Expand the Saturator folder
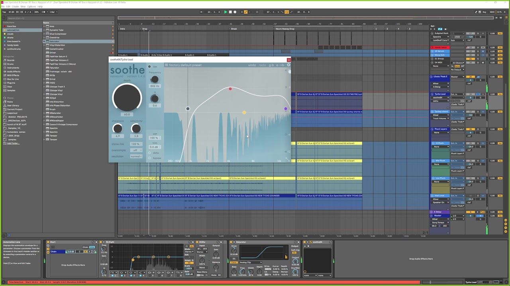Viewport: 510px width, 286px height. (45, 41)
